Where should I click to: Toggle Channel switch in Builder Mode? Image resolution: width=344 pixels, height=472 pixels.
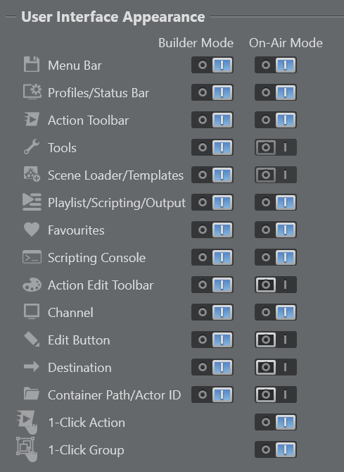(x=212, y=312)
